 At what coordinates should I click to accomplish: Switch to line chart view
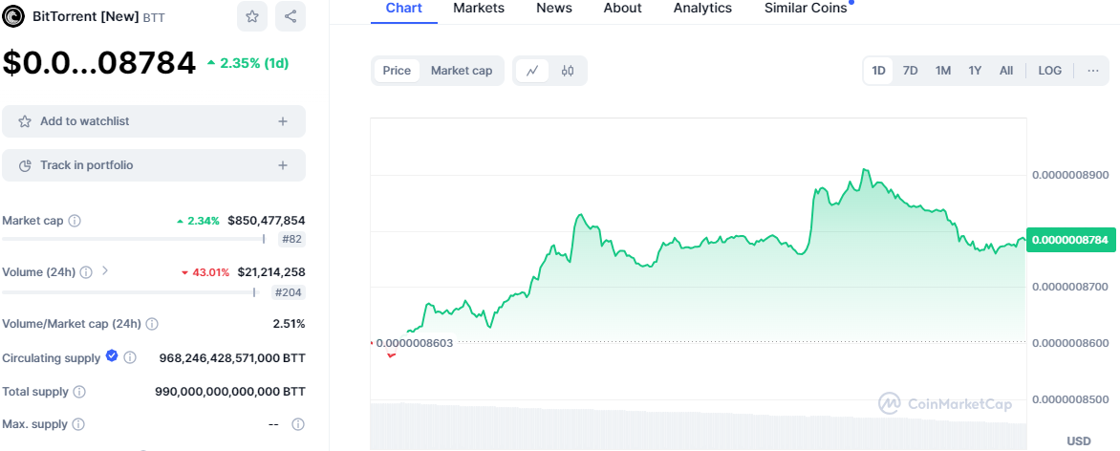(x=532, y=71)
